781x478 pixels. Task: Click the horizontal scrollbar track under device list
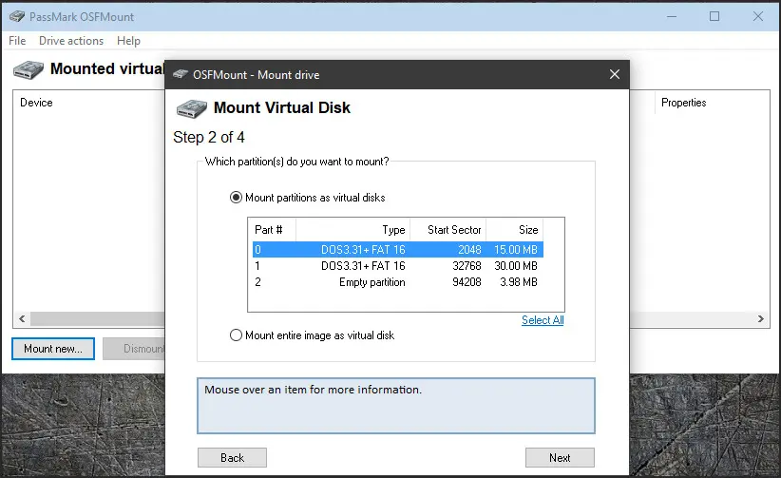pyautogui.click(x=97, y=319)
